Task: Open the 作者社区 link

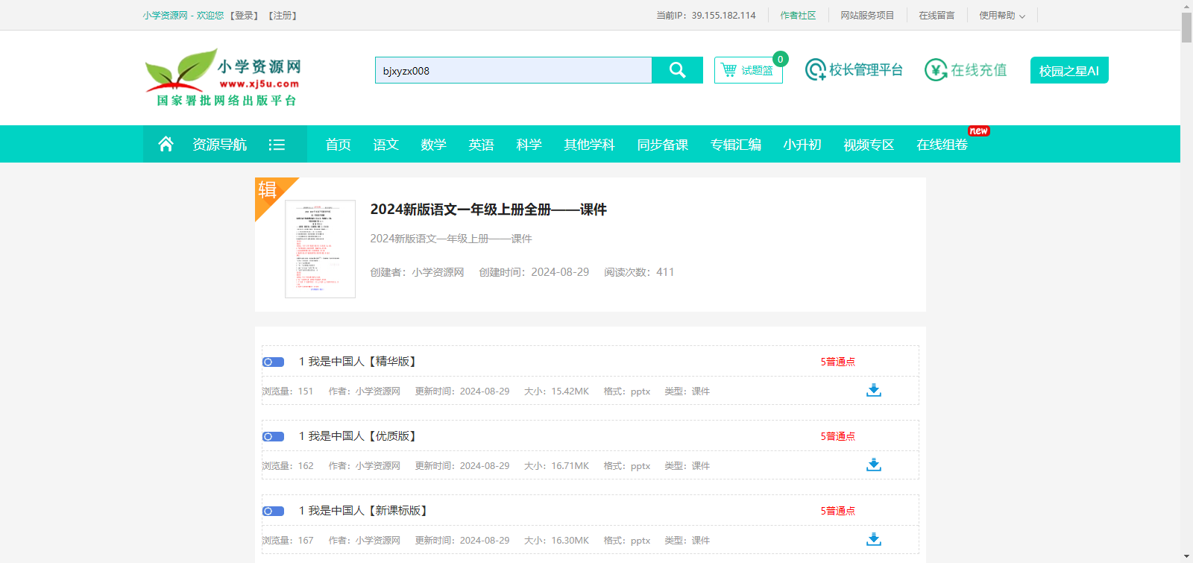Action: (798, 16)
